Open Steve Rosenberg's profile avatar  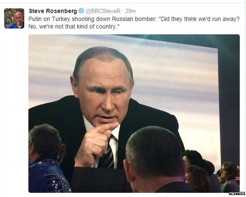coord(14,19)
